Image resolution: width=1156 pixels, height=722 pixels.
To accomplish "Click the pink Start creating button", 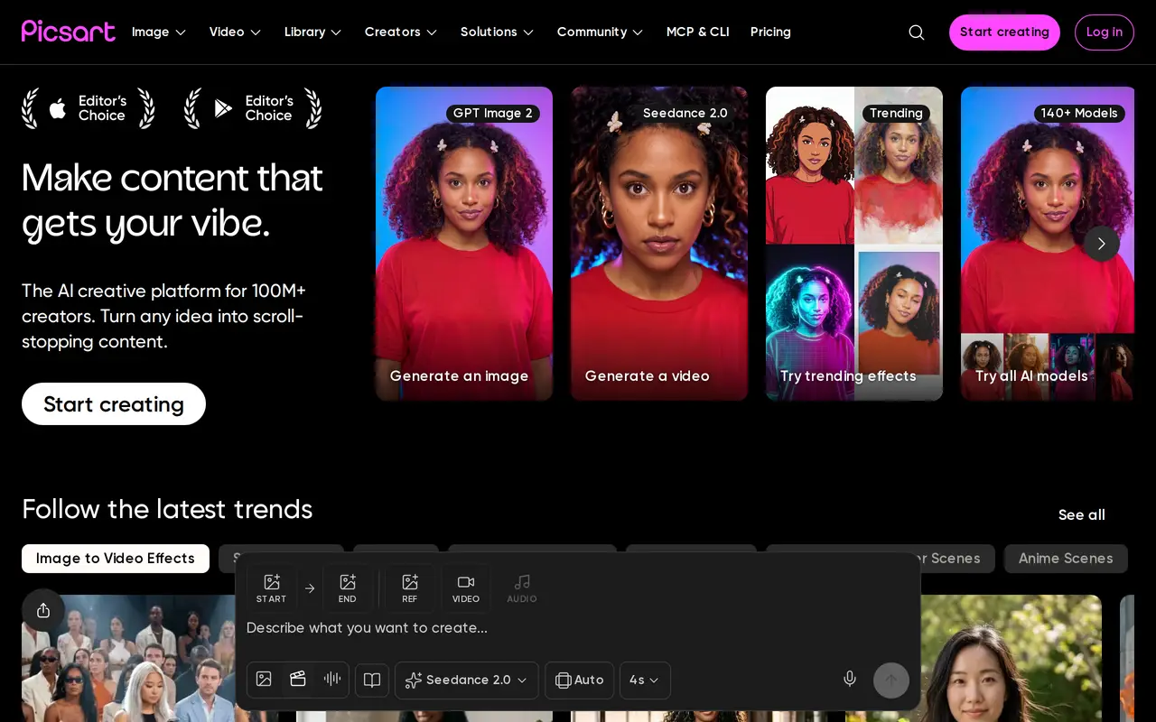I will [x=1004, y=32].
